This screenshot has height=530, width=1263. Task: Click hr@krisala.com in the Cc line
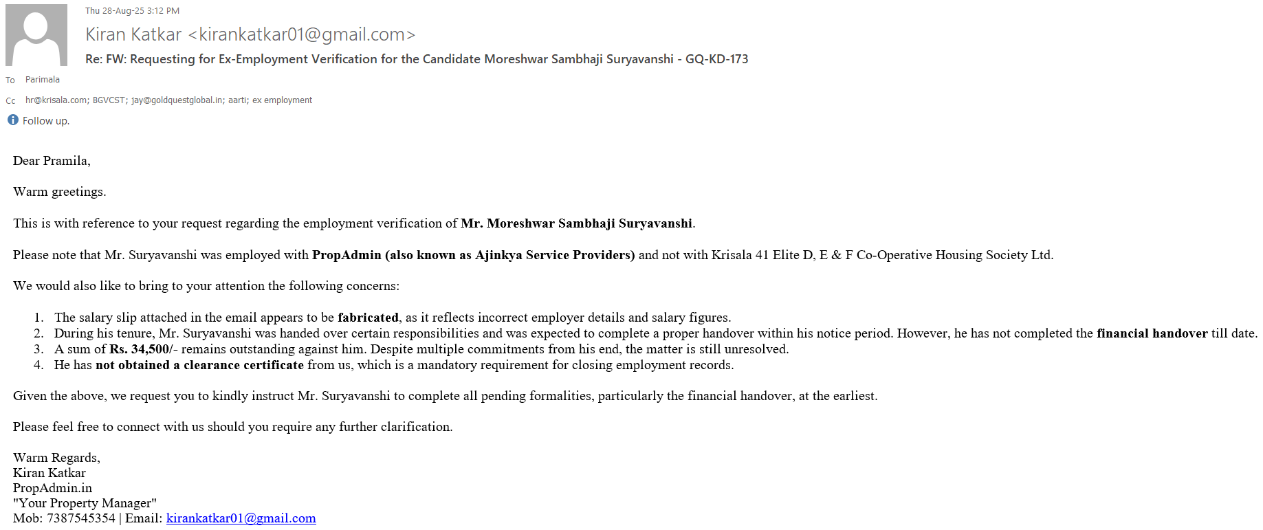(x=56, y=100)
